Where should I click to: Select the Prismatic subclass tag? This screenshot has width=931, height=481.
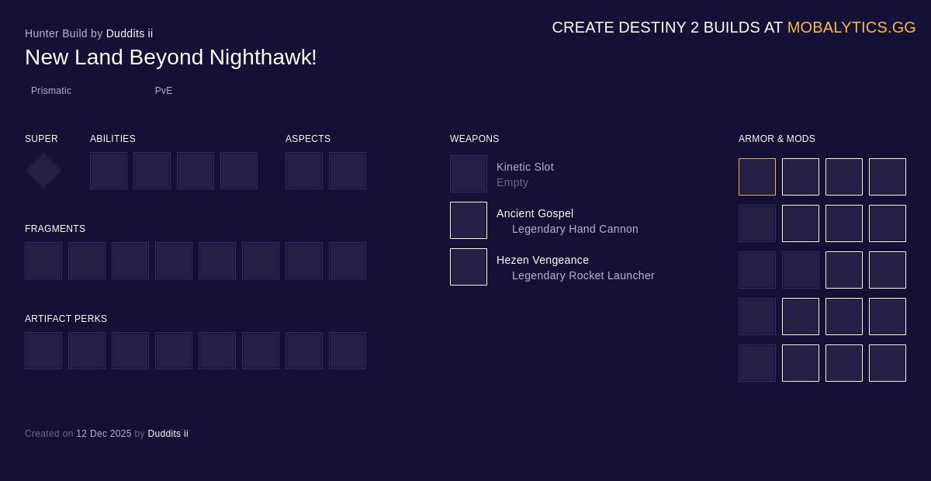pos(51,91)
